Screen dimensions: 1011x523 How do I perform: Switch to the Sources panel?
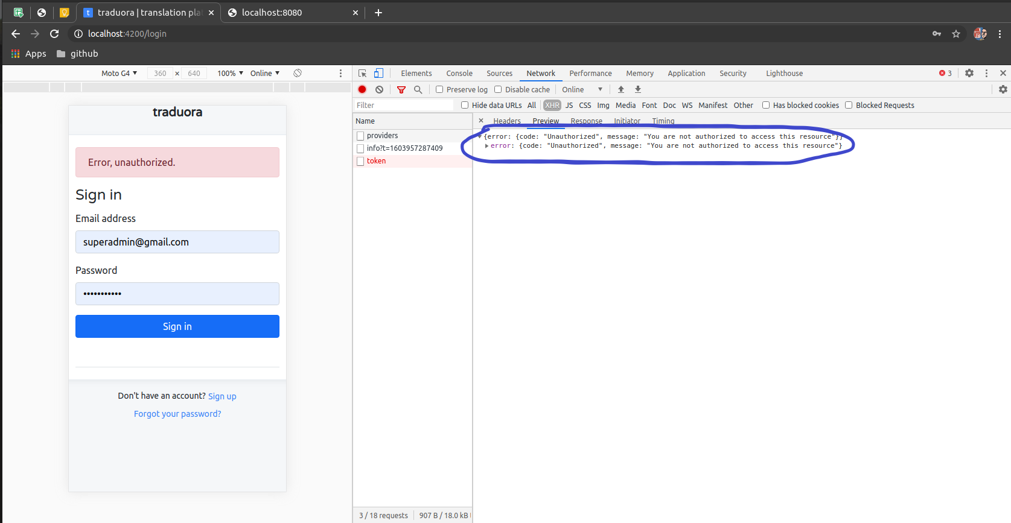500,73
